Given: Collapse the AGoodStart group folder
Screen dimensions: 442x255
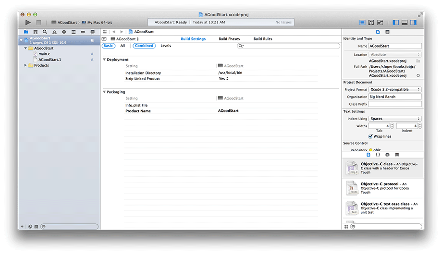Looking at the screenshot, I should (25, 48).
